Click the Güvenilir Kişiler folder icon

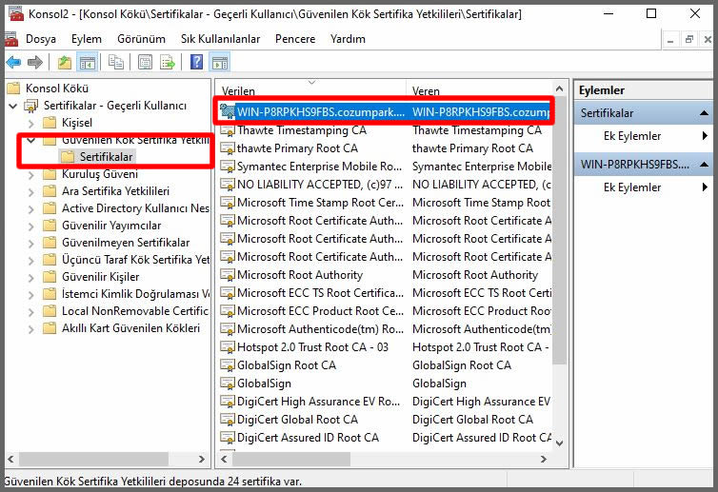click(50, 277)
